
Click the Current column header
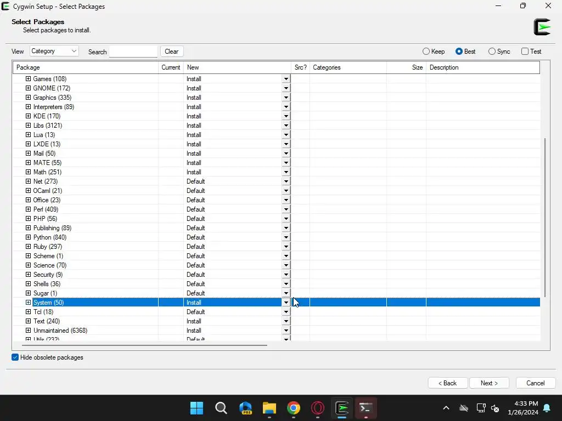coord(171,67)
